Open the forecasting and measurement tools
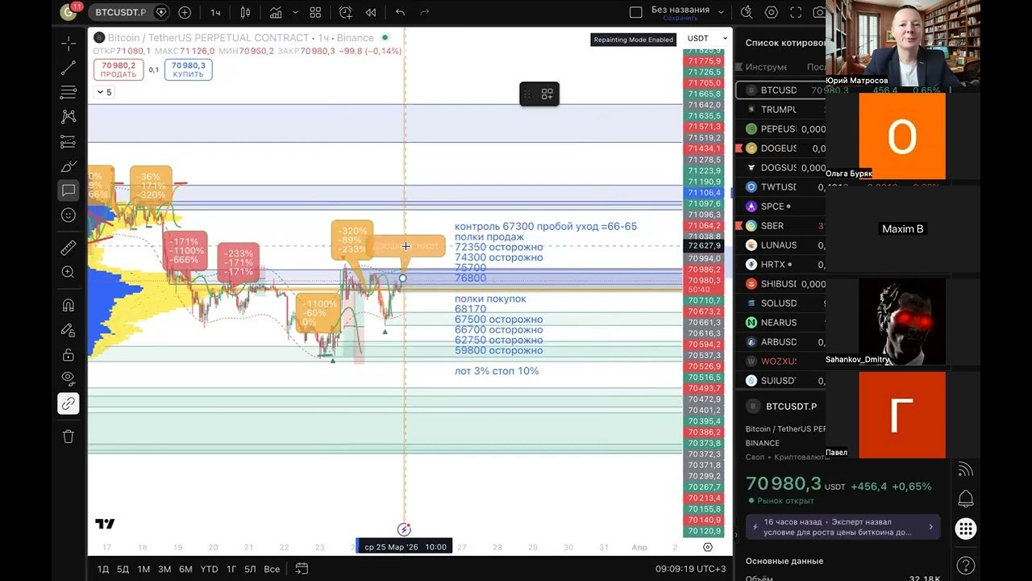Screen dimensions: 1032x581 coord(69,142)
